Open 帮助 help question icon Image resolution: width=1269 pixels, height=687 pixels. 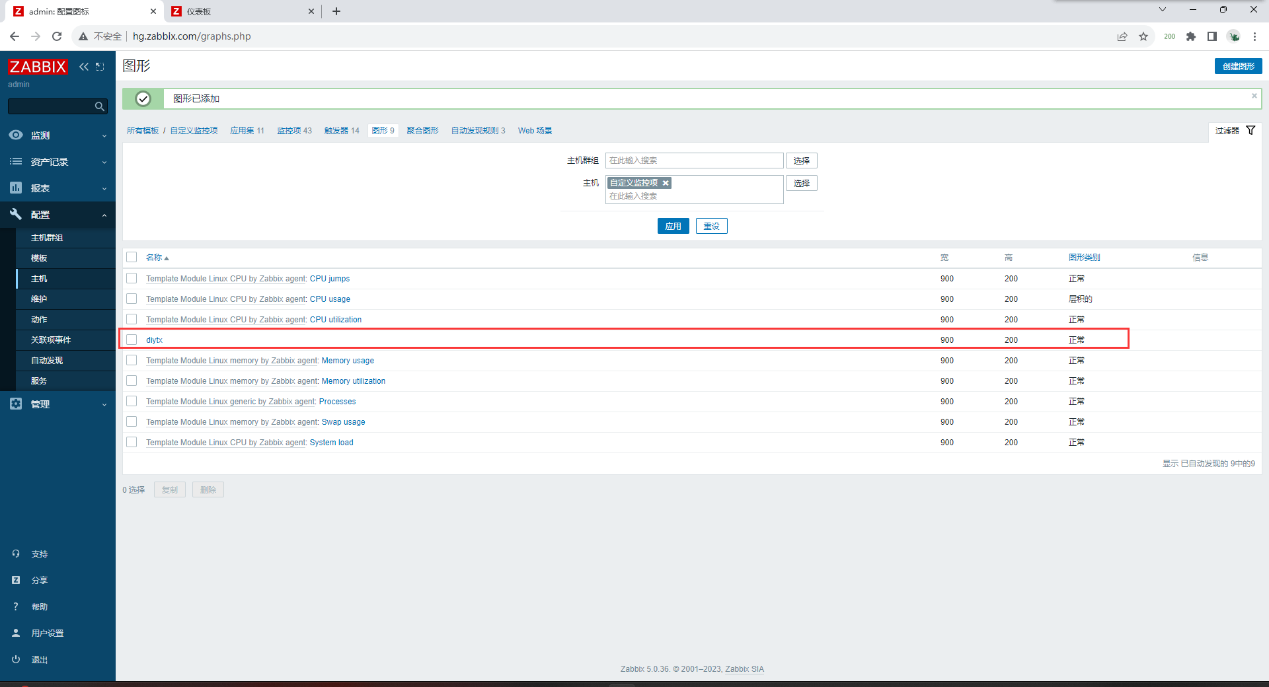point(16,606)
